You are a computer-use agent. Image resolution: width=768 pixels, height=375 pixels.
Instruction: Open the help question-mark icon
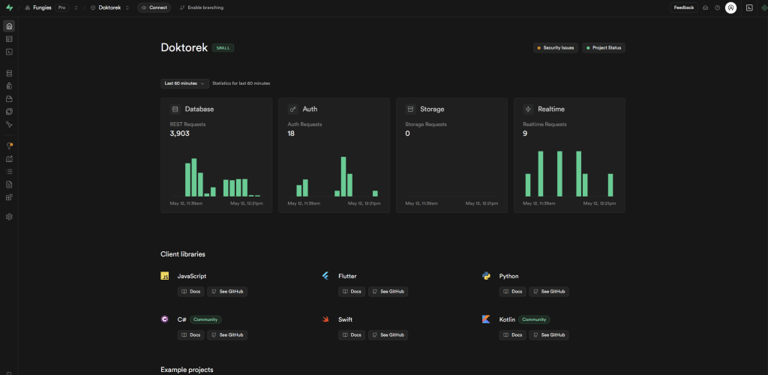[x=718, y=7]
